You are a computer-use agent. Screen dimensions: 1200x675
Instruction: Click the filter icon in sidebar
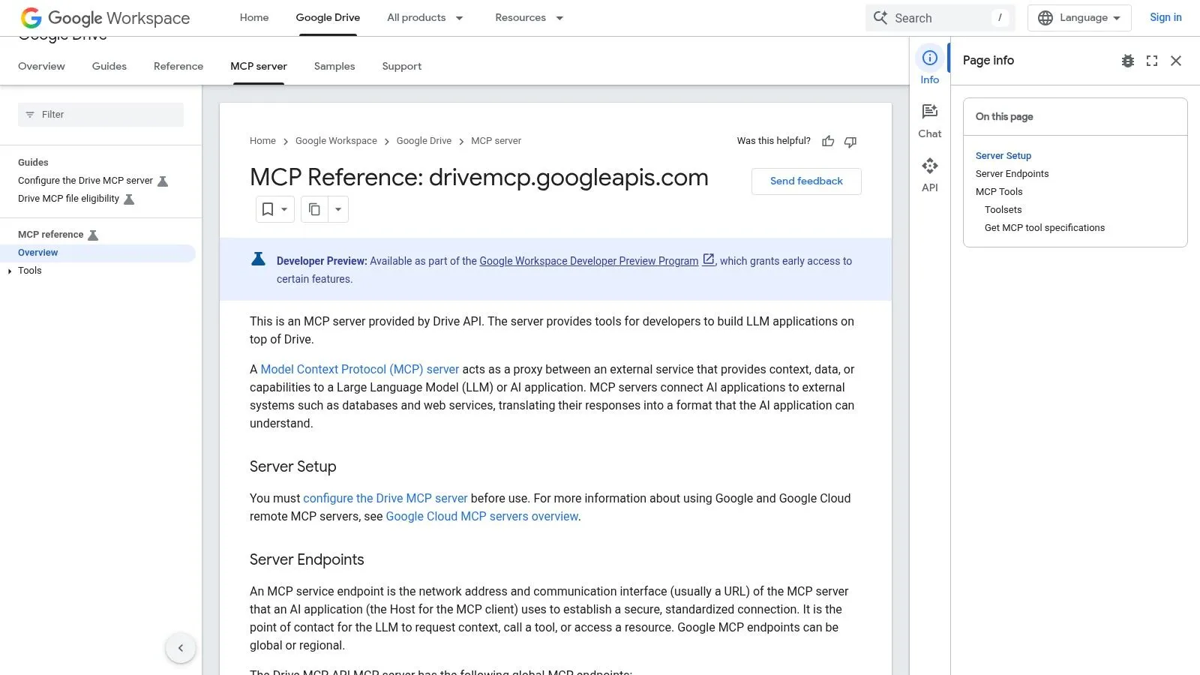click(30, 115)
